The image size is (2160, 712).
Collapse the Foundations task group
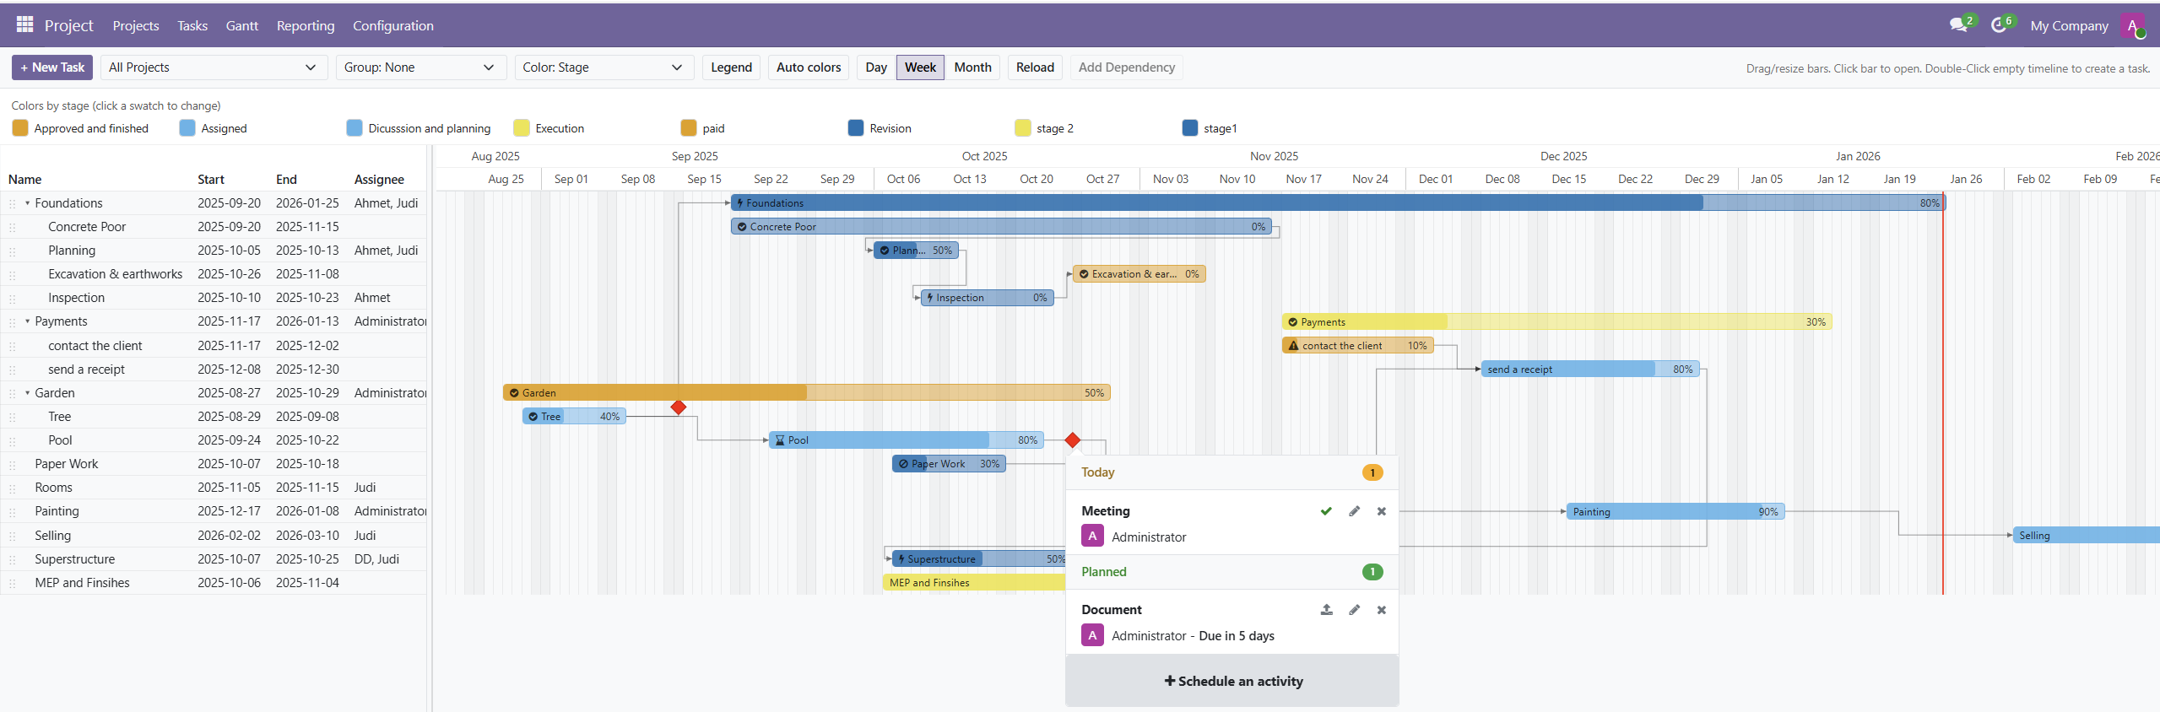tap(27, 203)
